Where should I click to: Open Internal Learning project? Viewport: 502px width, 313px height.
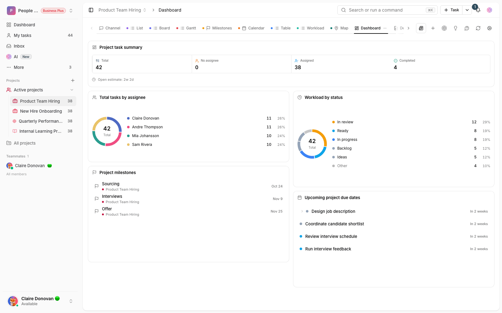tap(43, 131)
